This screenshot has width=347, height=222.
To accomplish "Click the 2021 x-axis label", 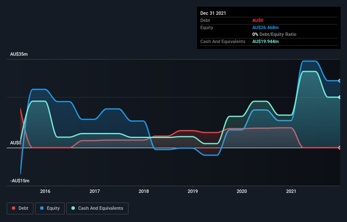I will coord(291,191).
